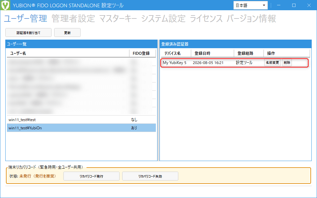Click the 登録経路 column header
The width and height of the screenshot is (317, 198).
click(249, 53)
